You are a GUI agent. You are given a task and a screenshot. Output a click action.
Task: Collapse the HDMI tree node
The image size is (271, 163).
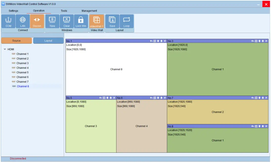tap(5, 49)
